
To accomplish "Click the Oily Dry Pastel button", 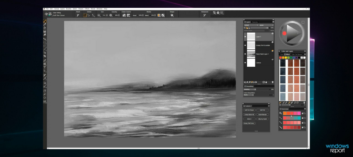I will [x=262, y=119].
